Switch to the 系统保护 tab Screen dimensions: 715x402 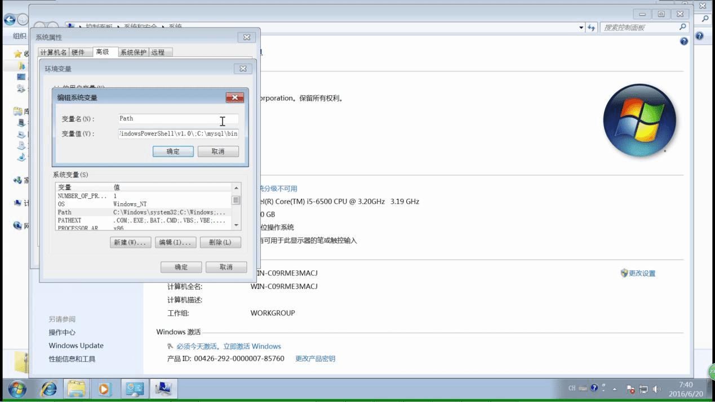pyautogui.click(x=134, y=52)
